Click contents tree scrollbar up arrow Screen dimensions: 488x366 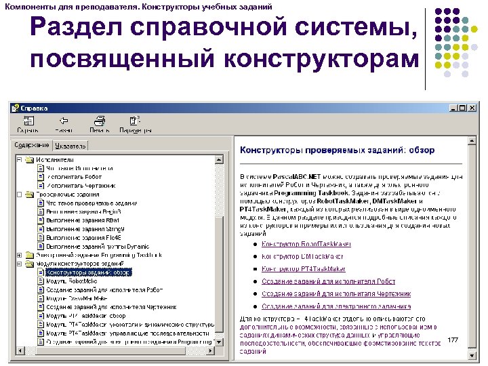pyautogui.click(x=219, y=160)
